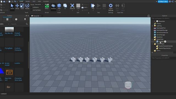176x99 pixels.
Task: Switch to the TEST ribbon tab
Action: coord(34,1)
